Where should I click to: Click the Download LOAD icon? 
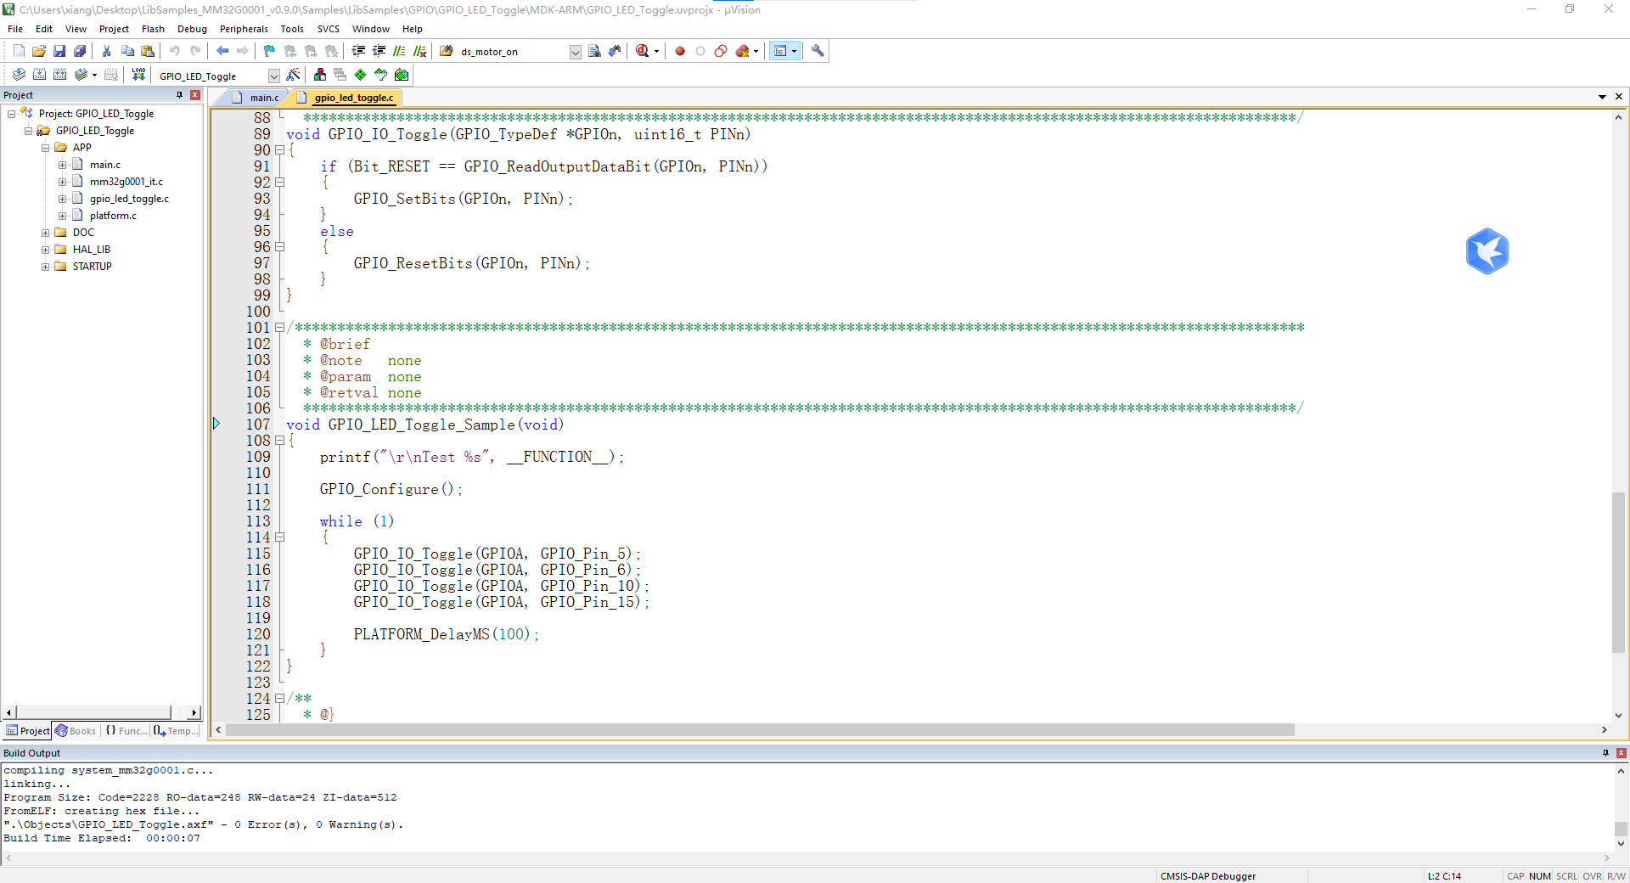[138, 75]
